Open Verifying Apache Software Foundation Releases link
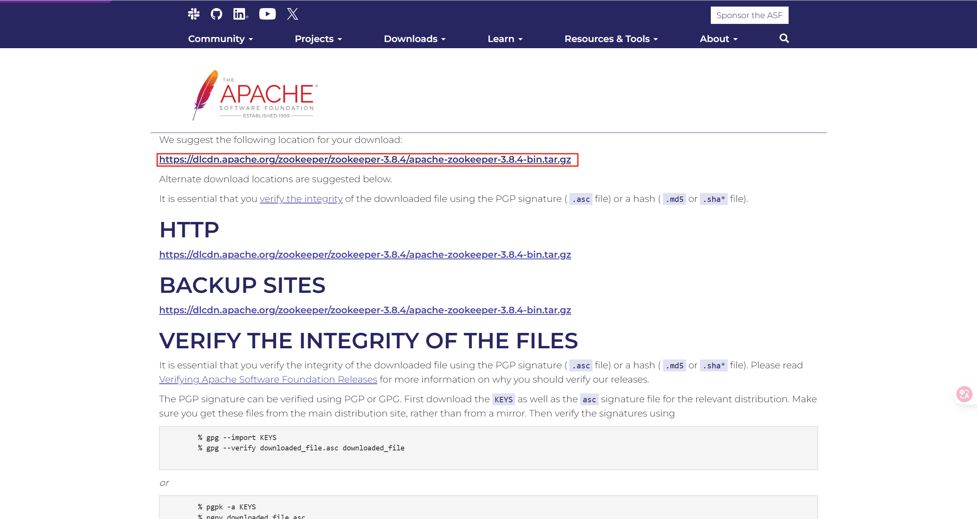 [x=268, y=380]
